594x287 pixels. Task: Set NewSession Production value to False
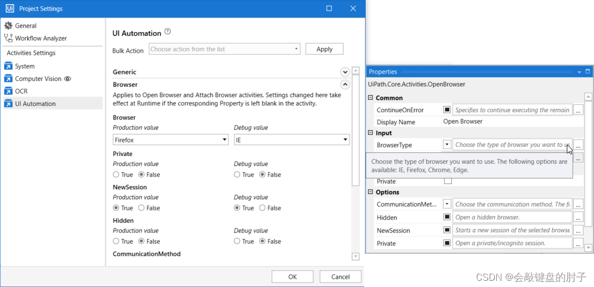coord(141,208)
